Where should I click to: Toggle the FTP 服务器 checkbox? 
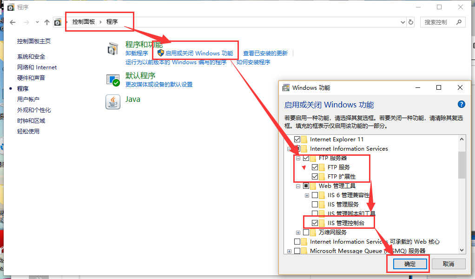(306, 158)
